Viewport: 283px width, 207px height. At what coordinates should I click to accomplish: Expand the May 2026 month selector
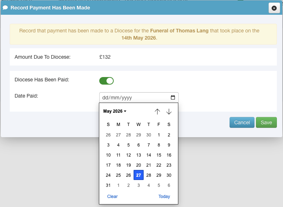click(115, 111)
